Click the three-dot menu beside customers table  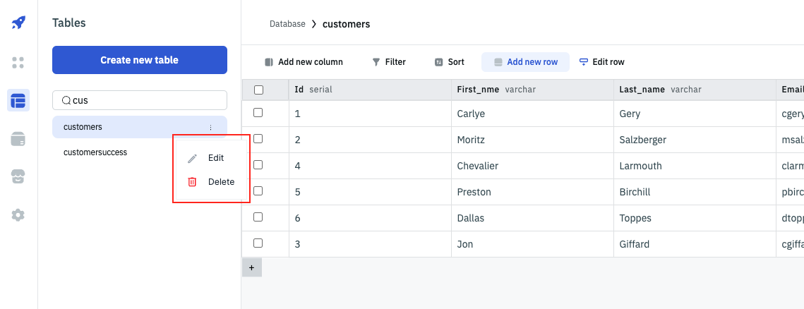(x=210, y=127)
